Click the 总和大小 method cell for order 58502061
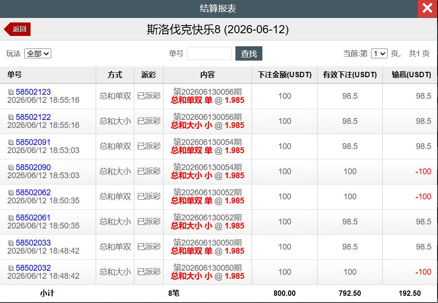The image size is (438, 303). 115,222
